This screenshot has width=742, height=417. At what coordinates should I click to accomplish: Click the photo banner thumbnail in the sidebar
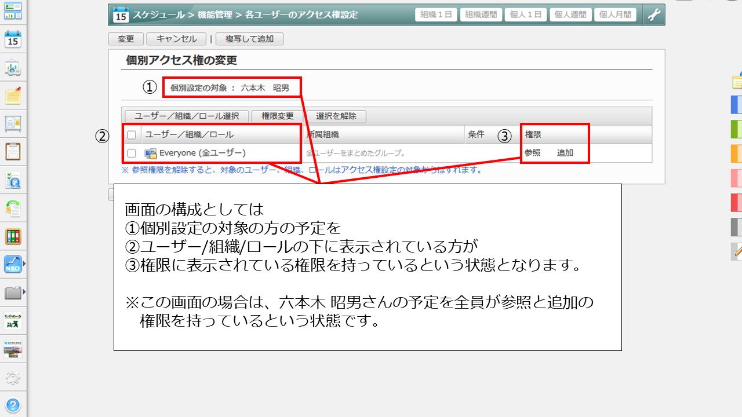pyautogui.click(x=13, y=349)
